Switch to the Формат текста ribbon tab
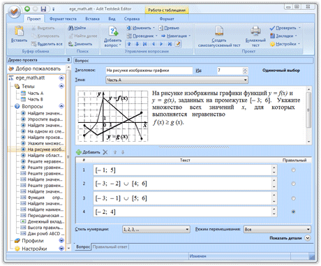321x266 pixels. [x=63, y=19]
